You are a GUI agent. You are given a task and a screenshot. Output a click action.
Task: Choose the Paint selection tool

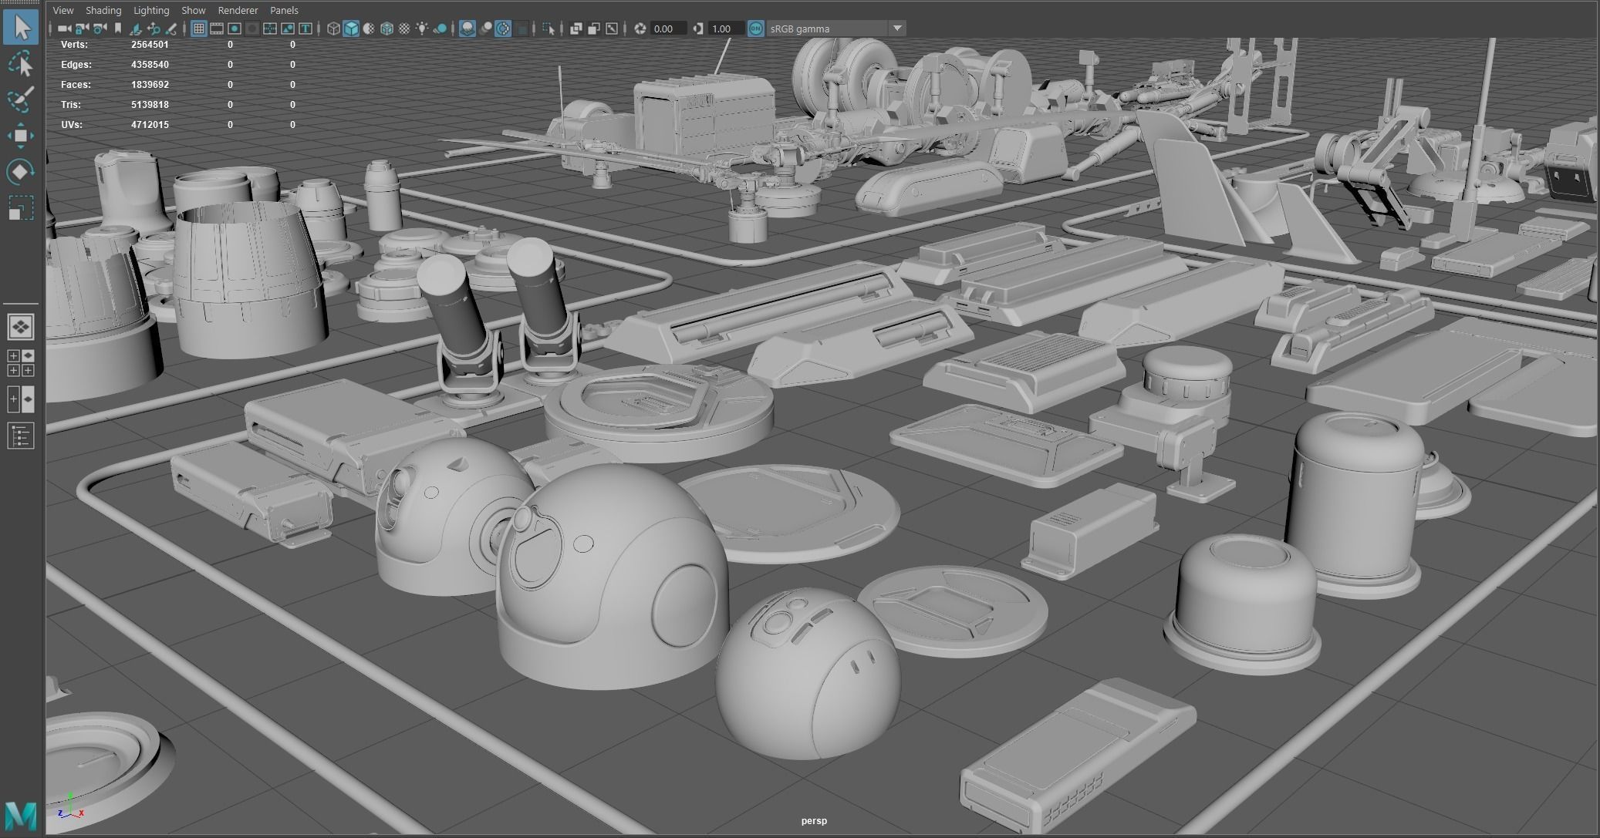[x=21, y=99]
